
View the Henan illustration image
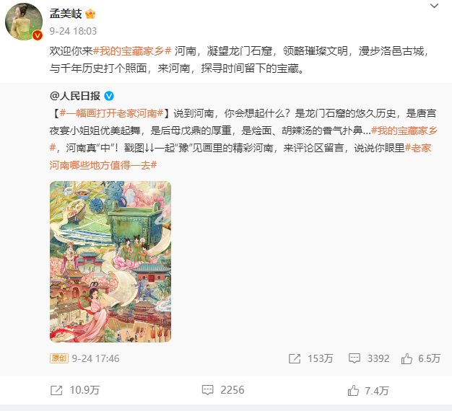point(110,262)
